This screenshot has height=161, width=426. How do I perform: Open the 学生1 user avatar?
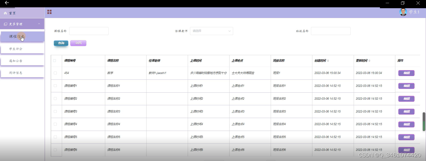[403, 12]
